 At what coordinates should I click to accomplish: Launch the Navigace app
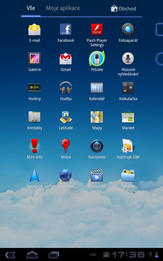35,175
